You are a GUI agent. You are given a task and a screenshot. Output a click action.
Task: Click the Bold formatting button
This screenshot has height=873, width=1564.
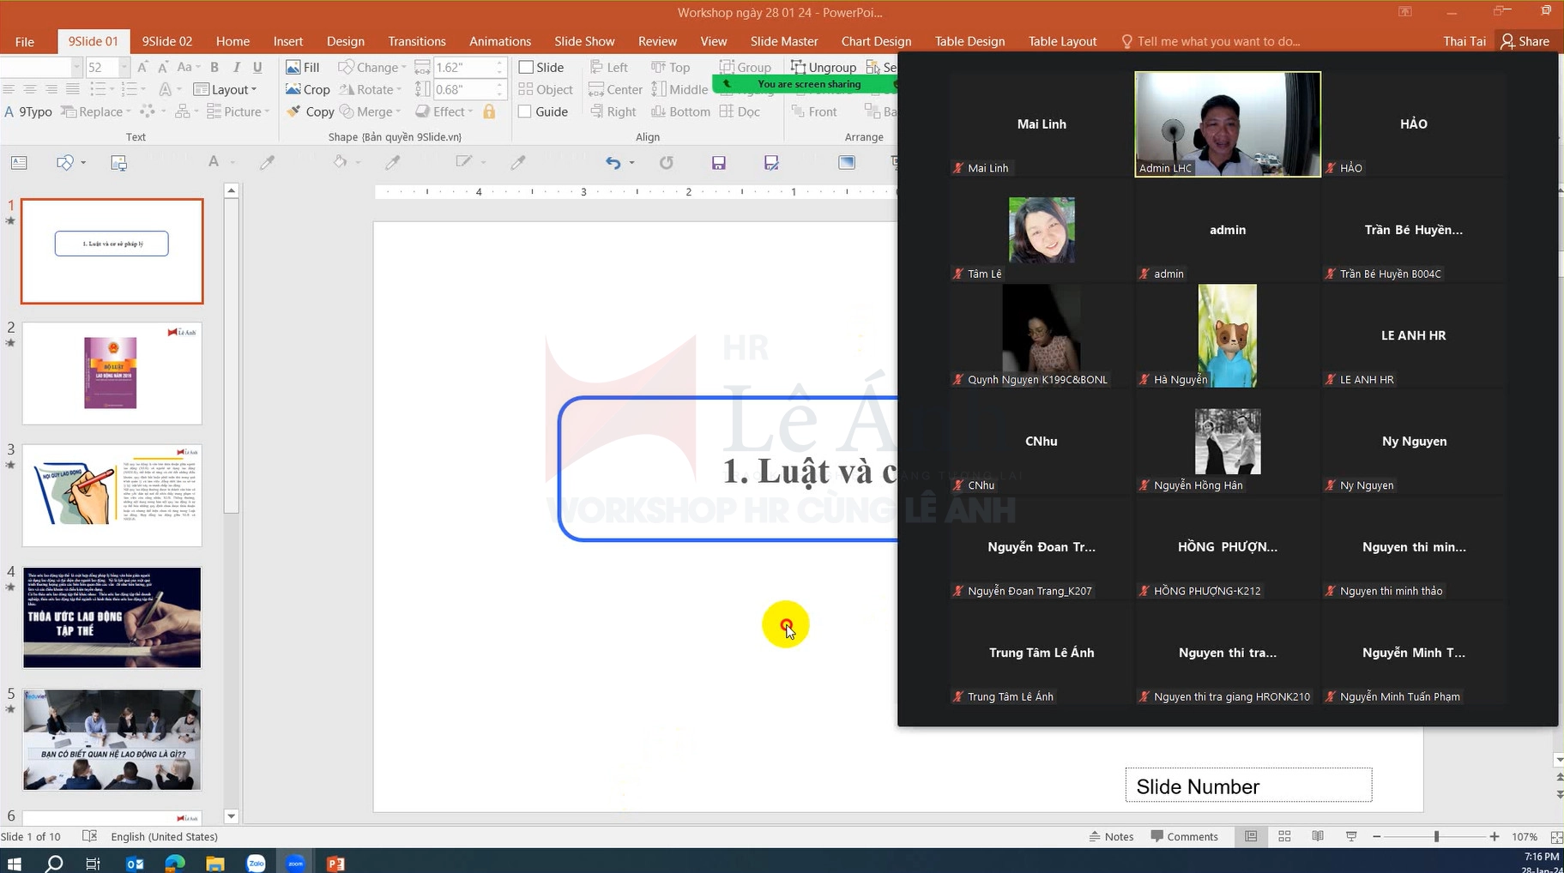[x=214, y=67]
